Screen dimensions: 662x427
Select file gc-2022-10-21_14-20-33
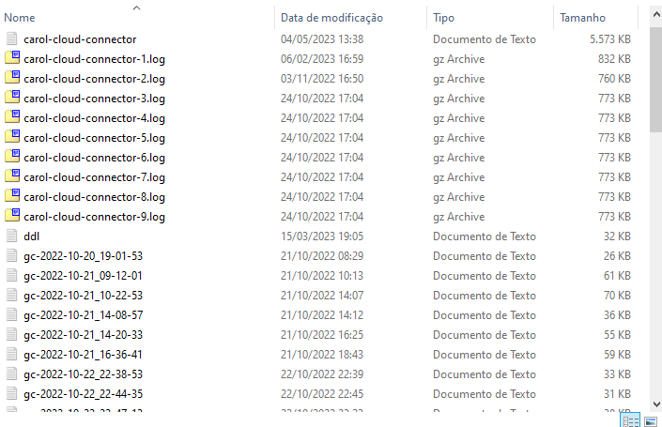(83, 335)
